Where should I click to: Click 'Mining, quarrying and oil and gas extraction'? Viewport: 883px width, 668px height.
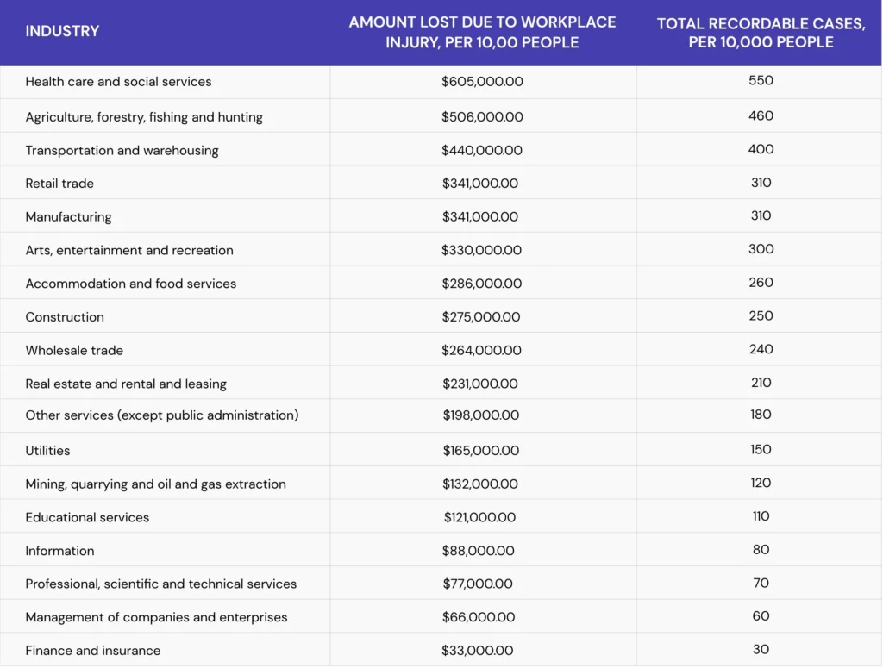155,484
